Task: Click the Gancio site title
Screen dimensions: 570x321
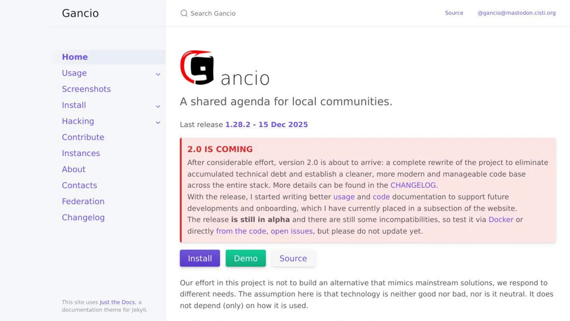Action: 80,13
